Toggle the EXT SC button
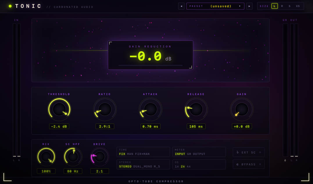The width and height of the screenshot is (313, 184). click(x=249, y=152)
